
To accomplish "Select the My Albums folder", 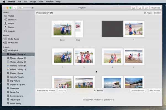I will pos(13,43).
